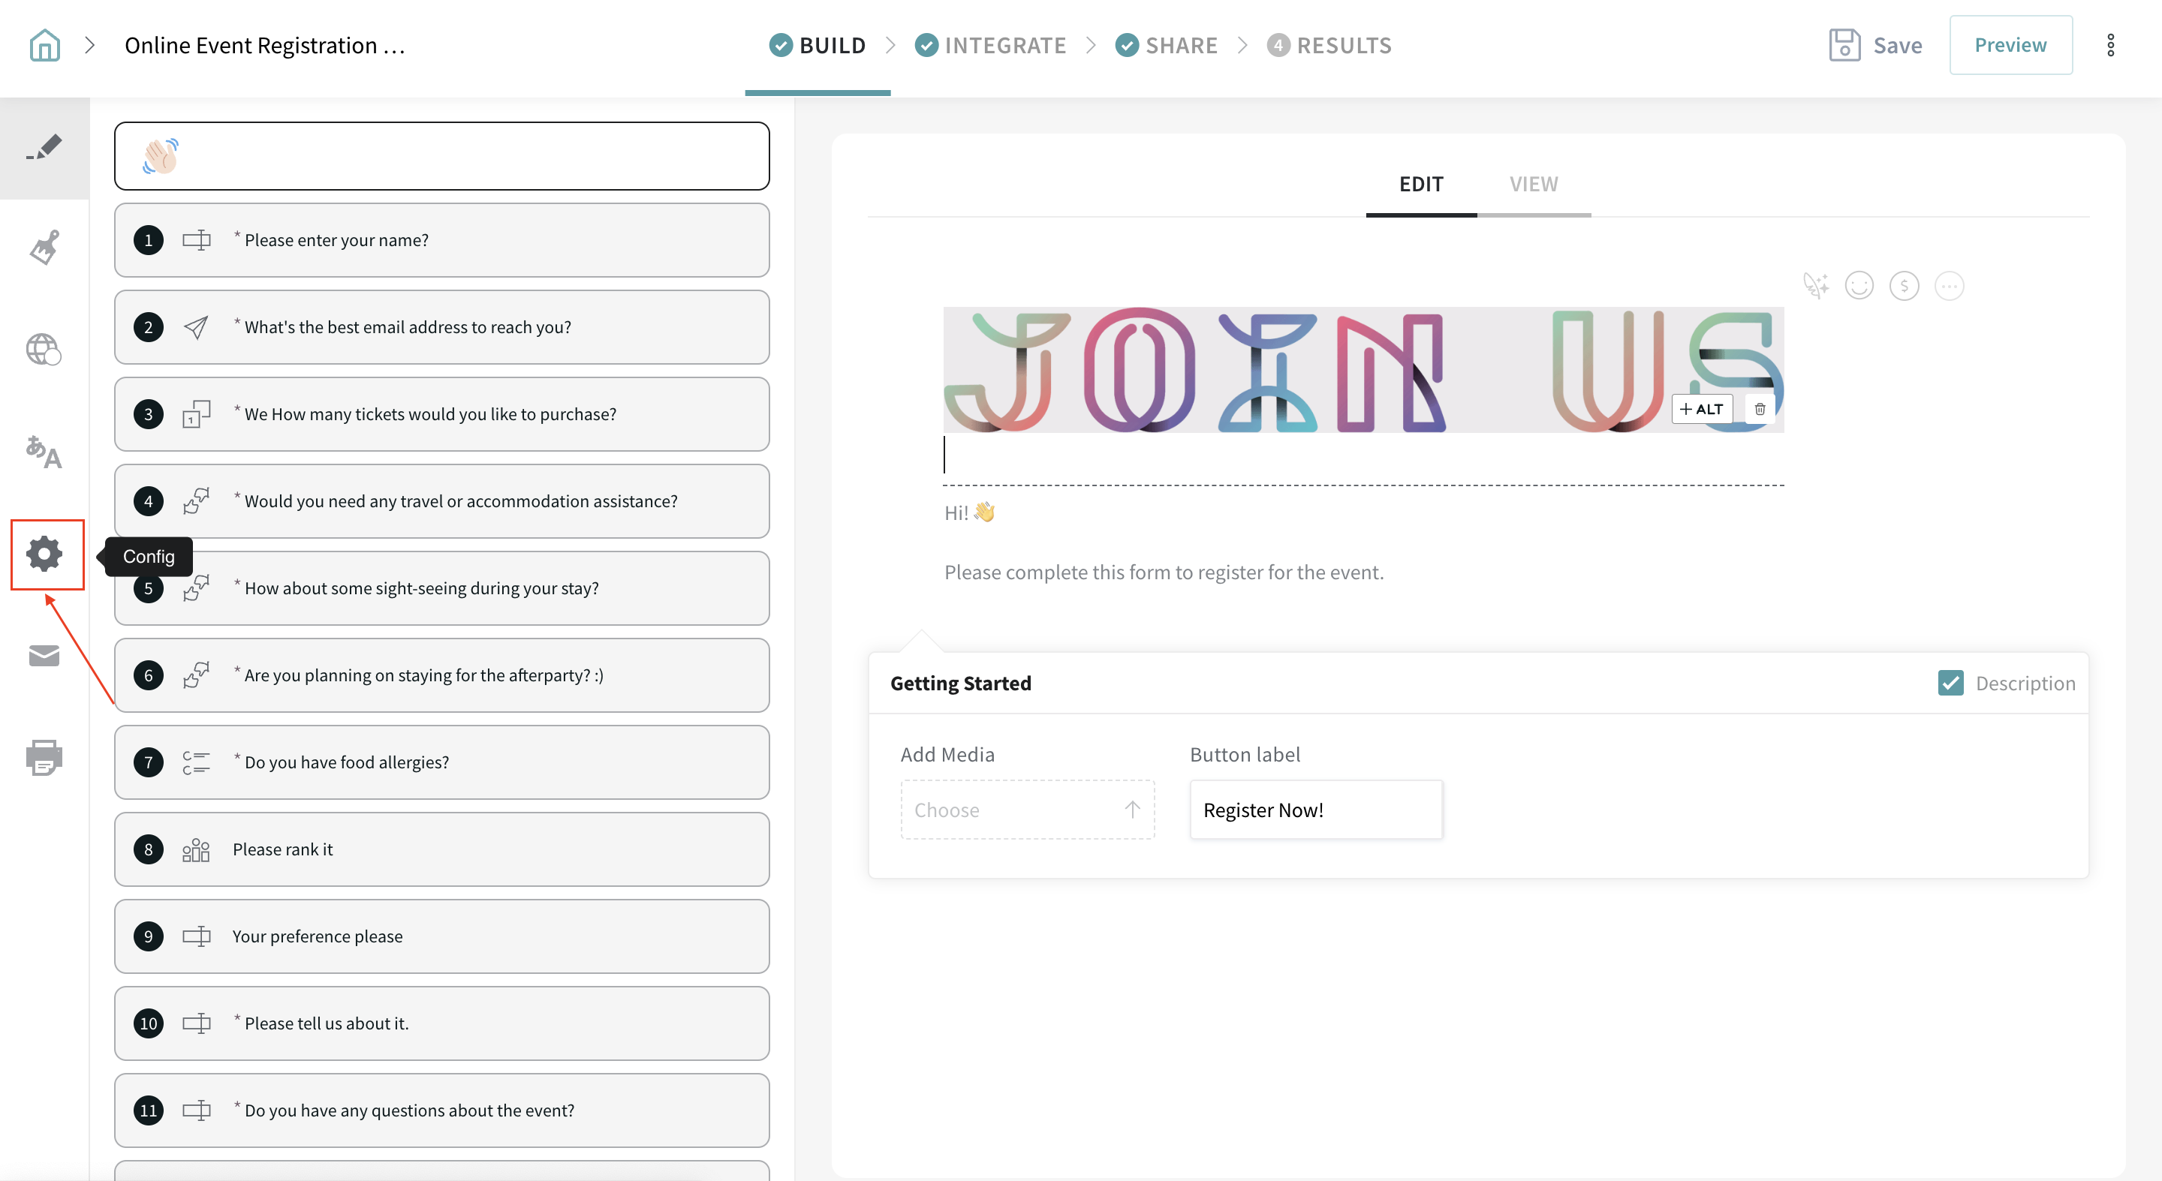Add ALT text to banner image

(x=1701, y=410)
